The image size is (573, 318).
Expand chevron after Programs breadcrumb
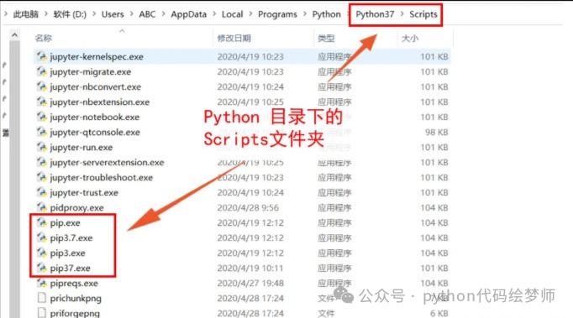[305, 14]
